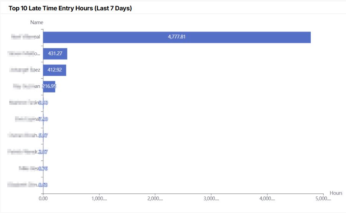Click the 3,000 axis tick label
This screenshot has width=346, height=213.
click(211, 198)
